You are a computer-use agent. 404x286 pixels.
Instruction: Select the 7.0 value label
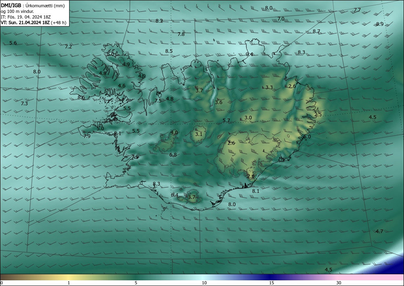(281, 19)
